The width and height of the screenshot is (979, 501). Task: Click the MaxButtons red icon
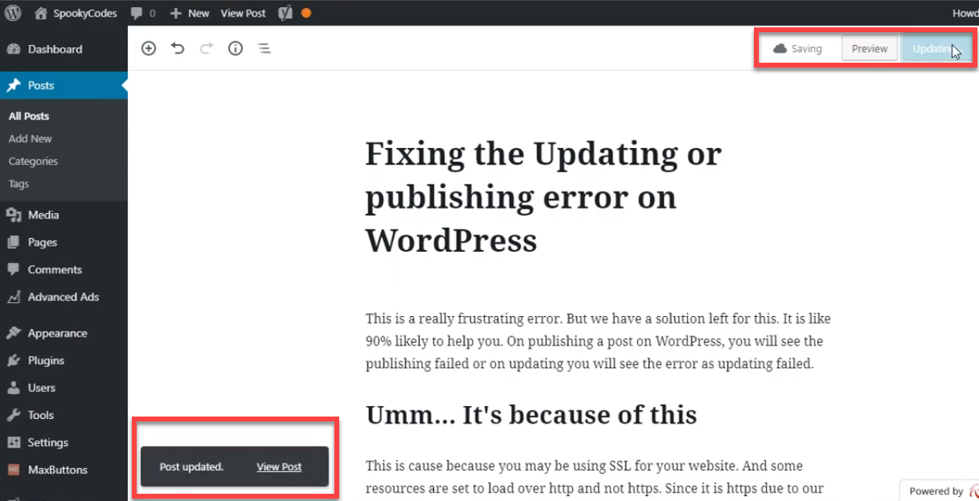click(14, 470)
